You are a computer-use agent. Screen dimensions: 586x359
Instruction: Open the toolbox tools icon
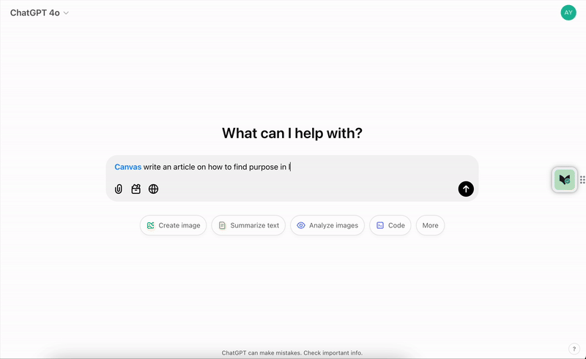point(136,189)
